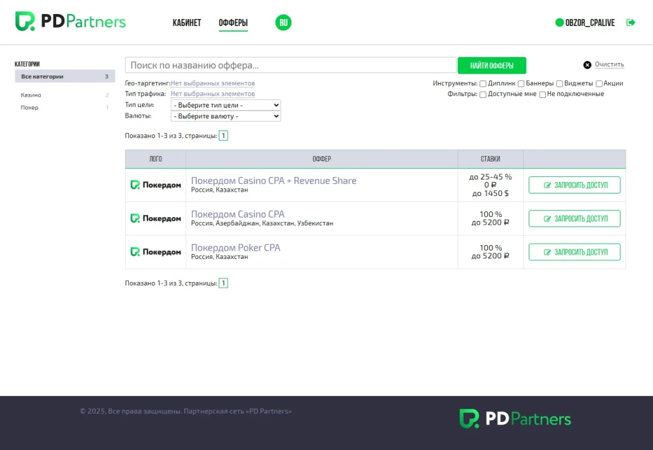Screen dimensions: 653x450
Task: Click 'Россия, Азербайджан, Казахстан, Узбекистан' geo text
Action: pos(262,223)
